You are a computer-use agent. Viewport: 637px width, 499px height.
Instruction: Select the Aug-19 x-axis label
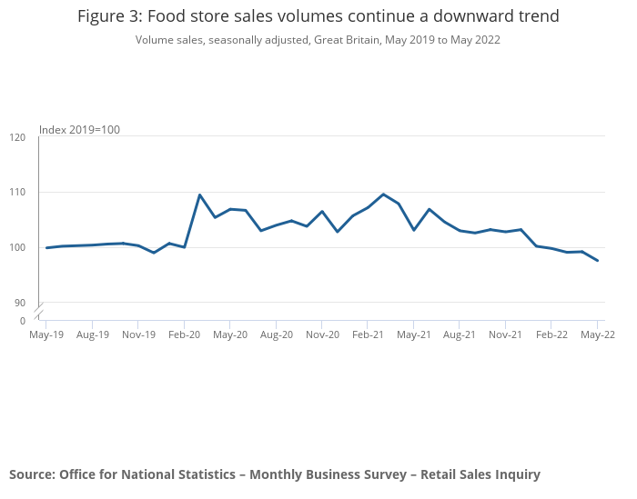click(92, 335)
